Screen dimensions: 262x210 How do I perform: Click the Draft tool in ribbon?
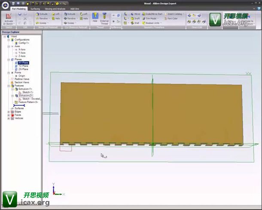(x=135, y=19)
